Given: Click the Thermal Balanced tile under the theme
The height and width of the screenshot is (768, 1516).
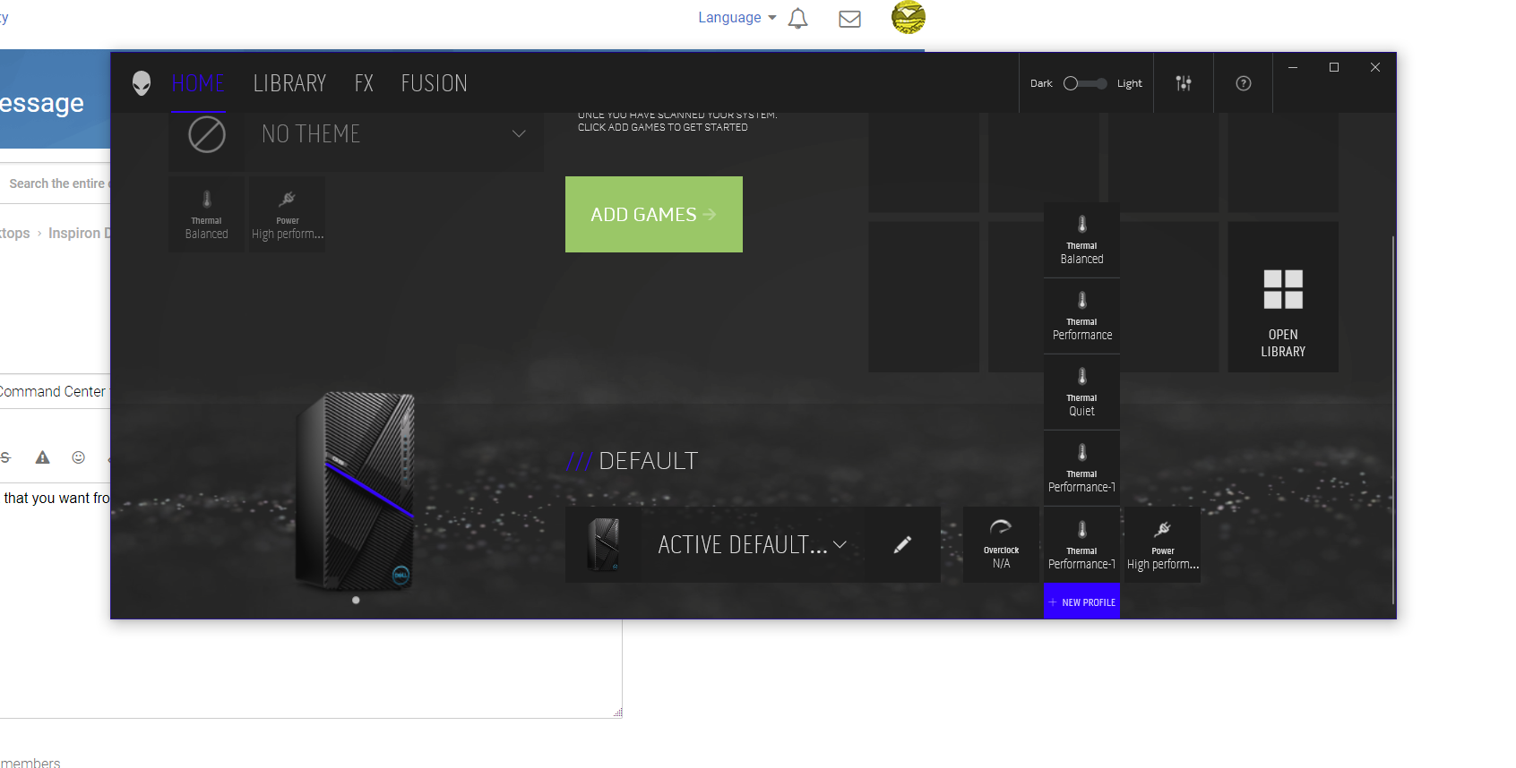Looking at the screenshot, I should pos(206,214).
